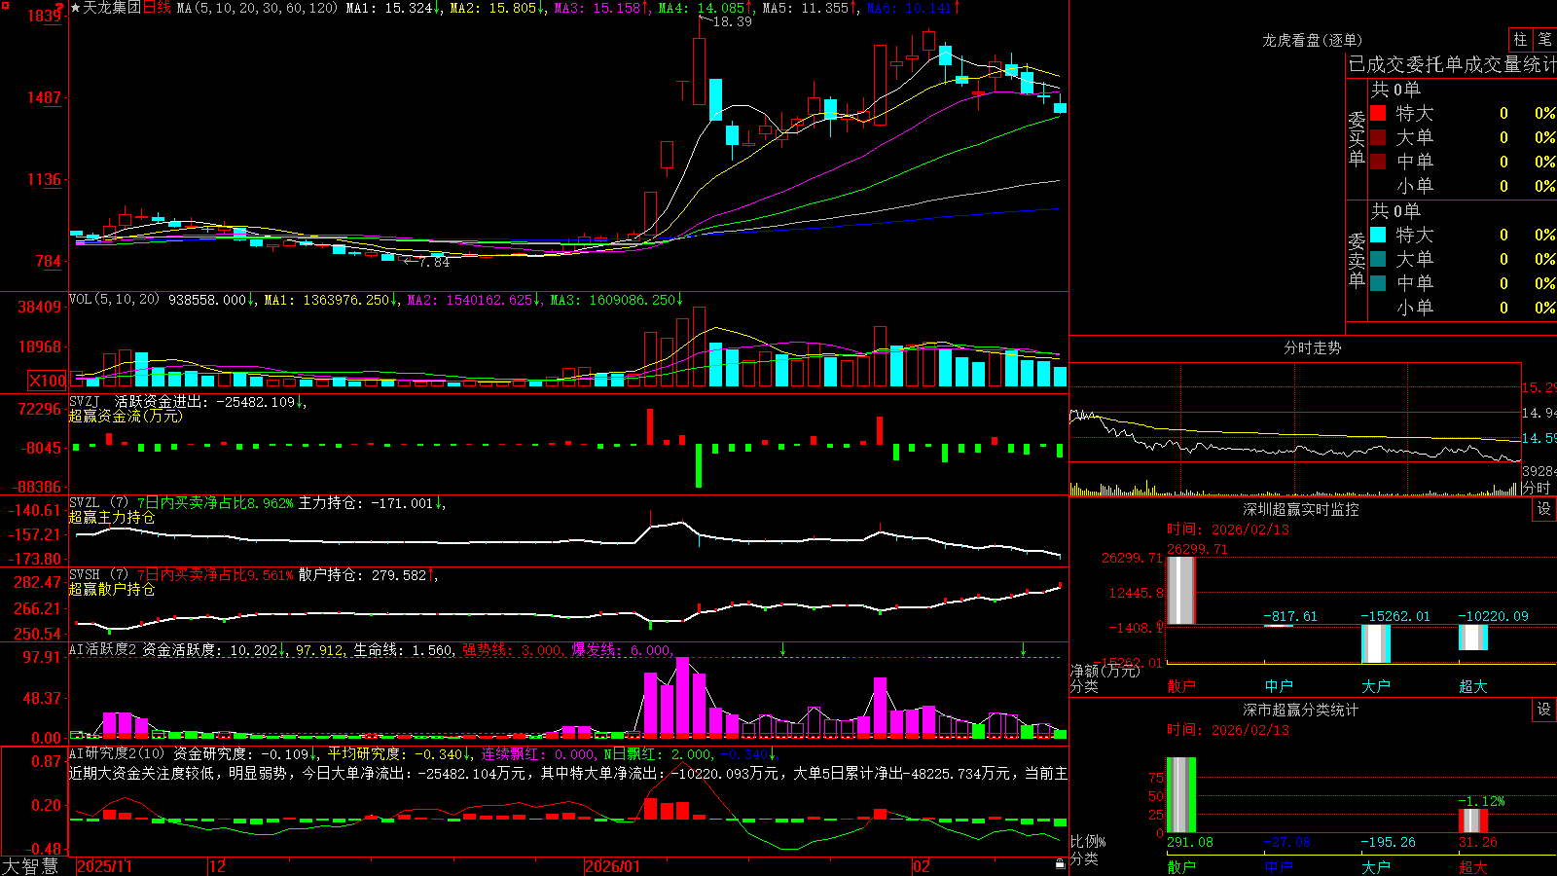Viewport: 1557px width, 876px height.
Task: Click the lock icon on the timeline
Action: pos(1060,864)
